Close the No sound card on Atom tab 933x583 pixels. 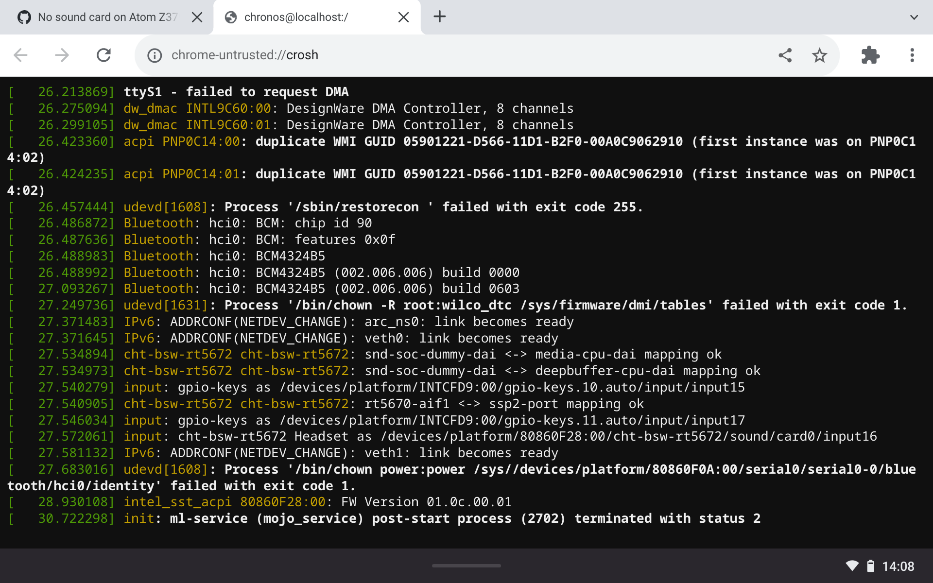tap(197, 17)
